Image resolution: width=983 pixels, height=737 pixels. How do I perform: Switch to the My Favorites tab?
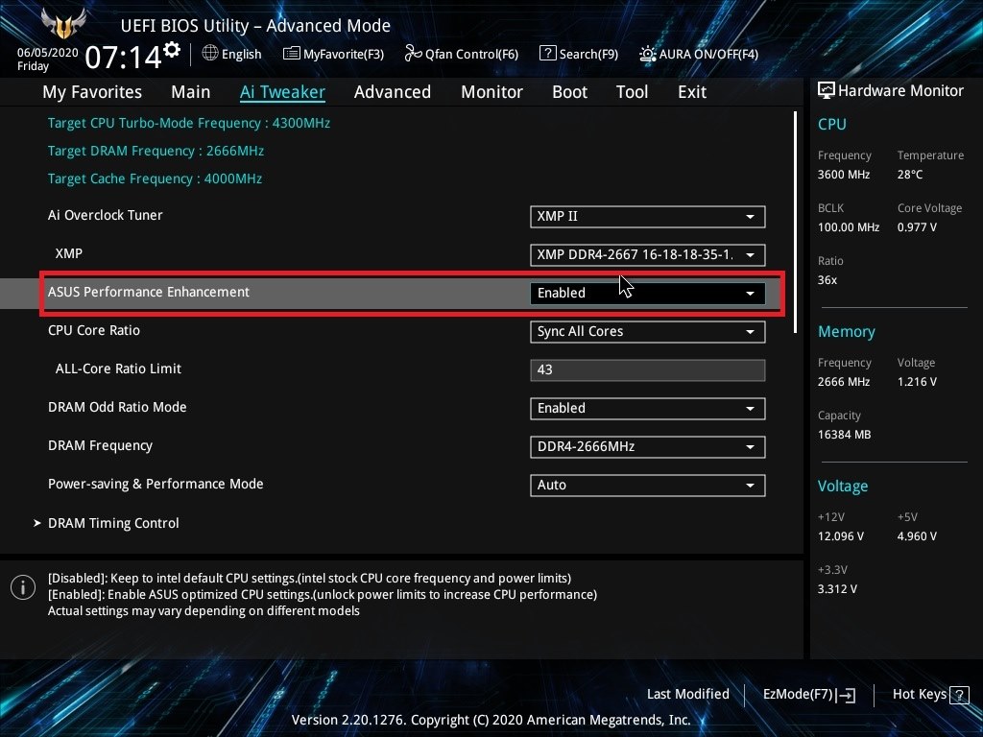point(92,91)
